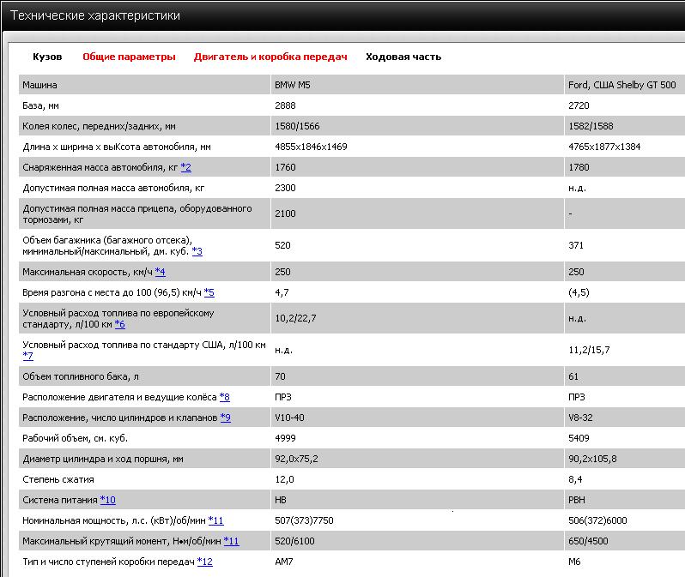Select trunk volume value 371
Screen dimensions: 685x577
[x=576, y=245]
